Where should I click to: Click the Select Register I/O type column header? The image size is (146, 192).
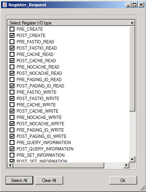coord(68,23)
